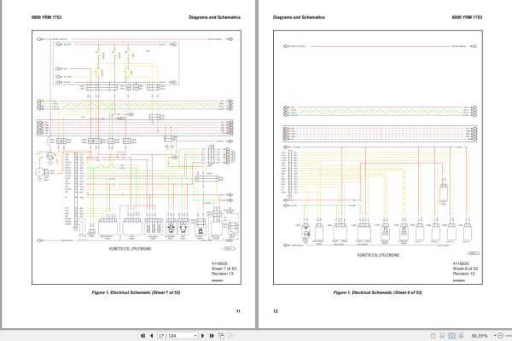Screen dimensions: 512x341
Task: Click page number 12 on right page
Action: (x=276, y=311)
